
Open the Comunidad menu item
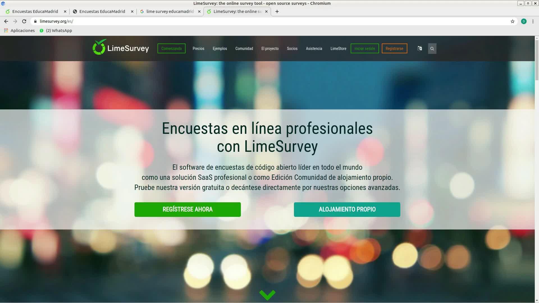tap(244, 49)
